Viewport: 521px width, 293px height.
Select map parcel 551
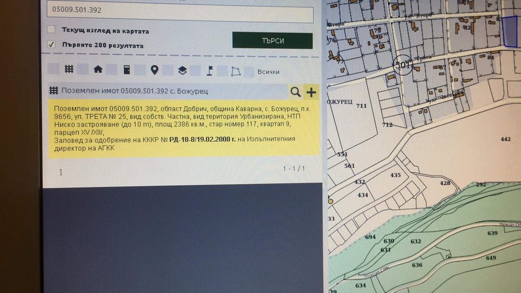[x=342, y=154]
